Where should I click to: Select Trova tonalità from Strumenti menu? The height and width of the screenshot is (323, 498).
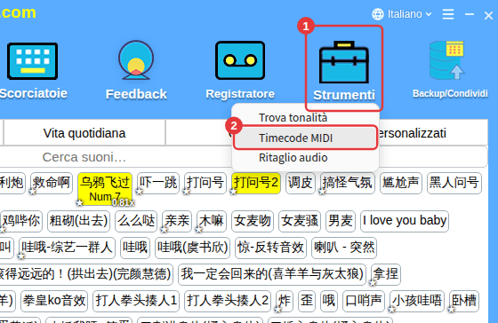pos(293,118)
